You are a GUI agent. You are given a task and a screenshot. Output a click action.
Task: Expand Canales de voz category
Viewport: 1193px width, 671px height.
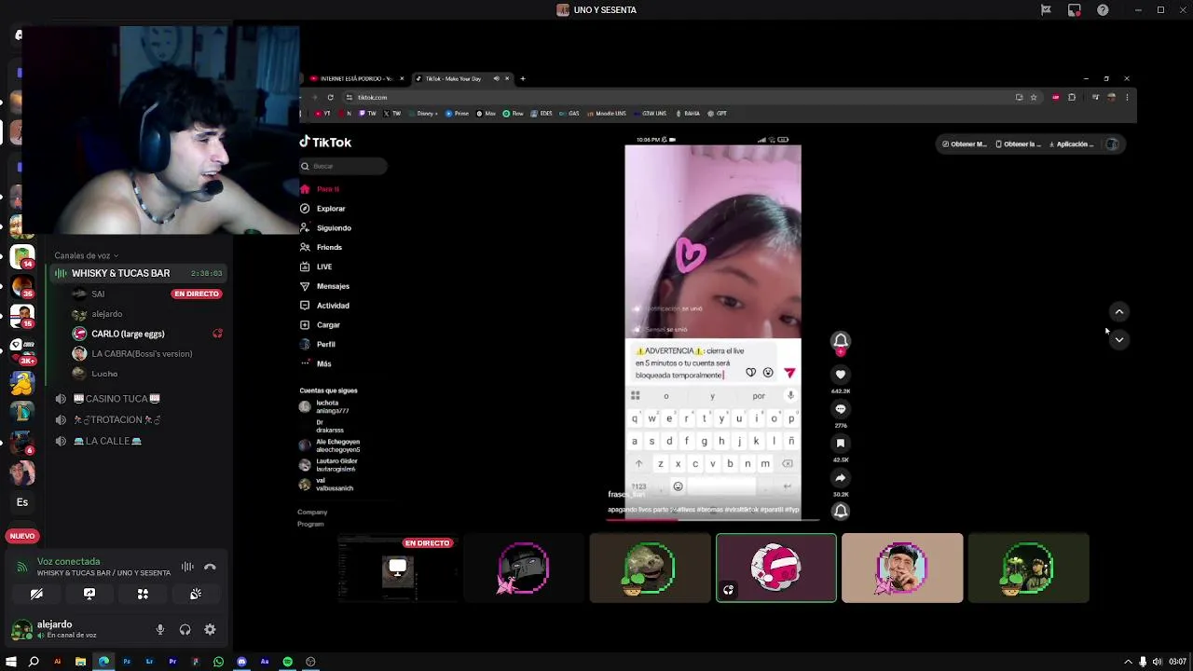pyautogui.click(x=86, y=255)
